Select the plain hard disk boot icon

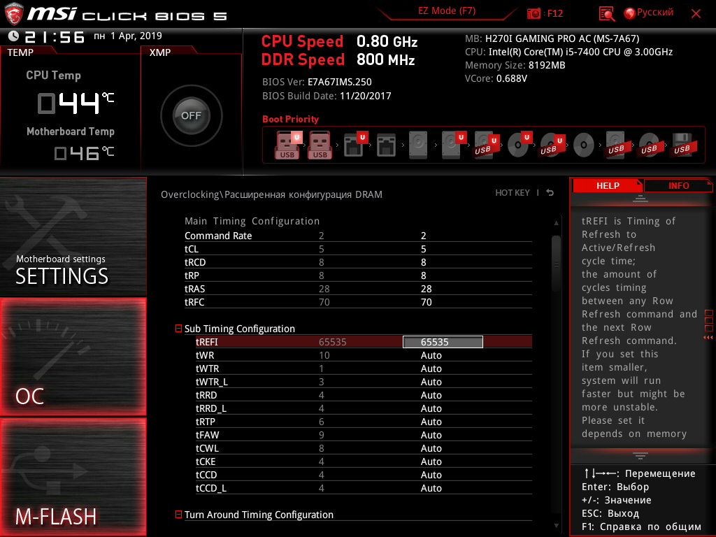418,145
